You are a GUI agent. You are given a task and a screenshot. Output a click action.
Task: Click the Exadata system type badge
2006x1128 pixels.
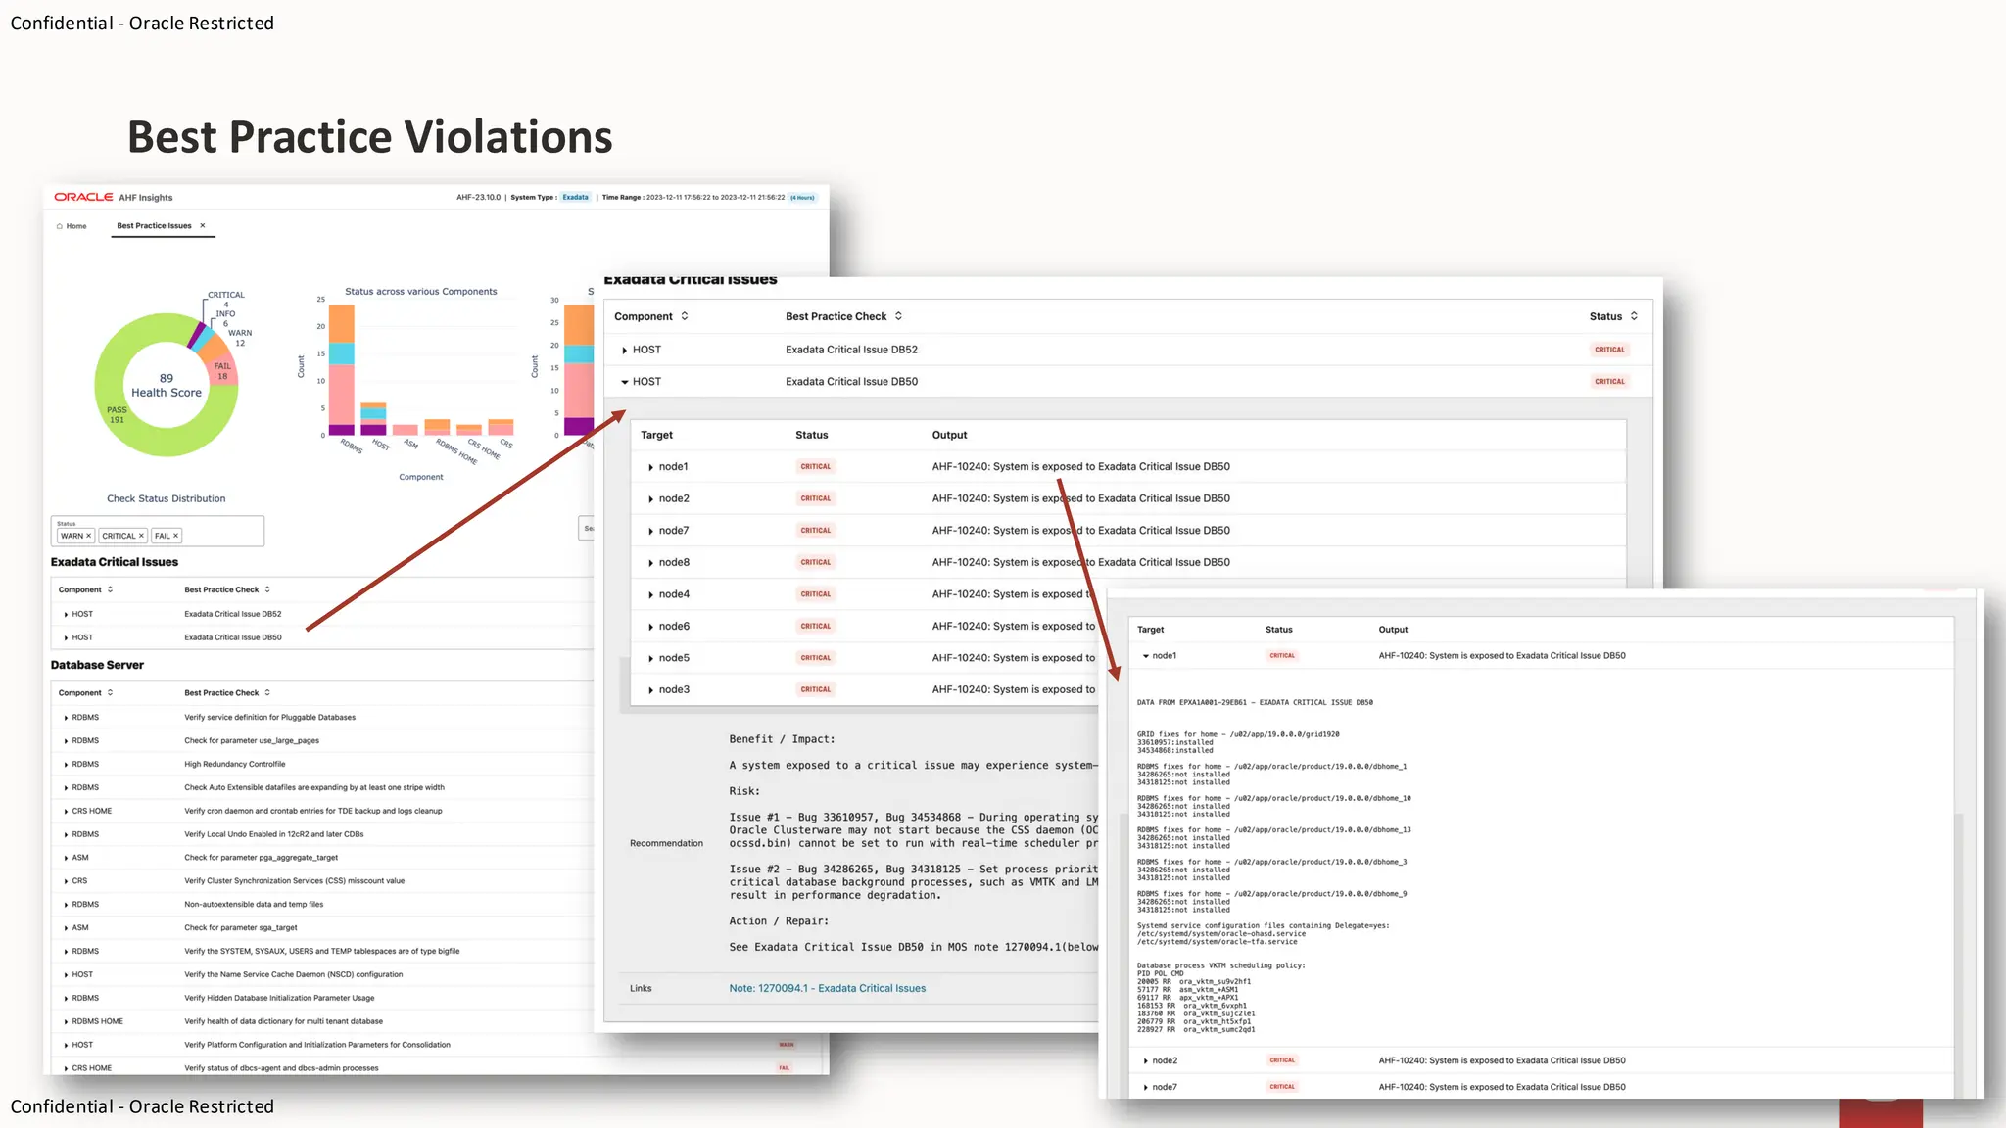click(x=575, y=197)
